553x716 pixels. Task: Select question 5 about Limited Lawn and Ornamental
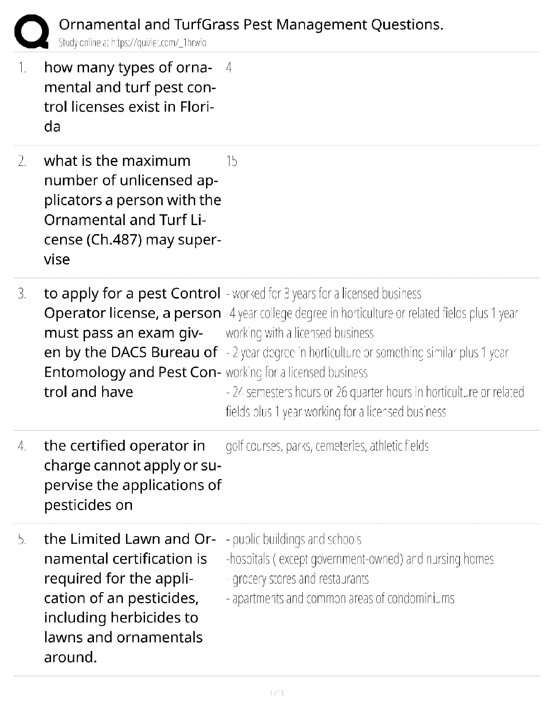[x=129, y=598]
